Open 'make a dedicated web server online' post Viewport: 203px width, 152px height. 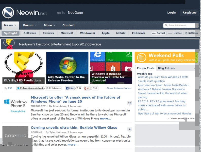162,107
